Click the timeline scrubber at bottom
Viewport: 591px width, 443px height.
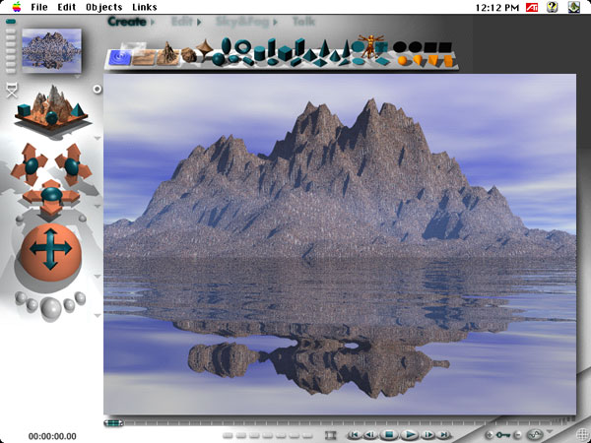114,423
